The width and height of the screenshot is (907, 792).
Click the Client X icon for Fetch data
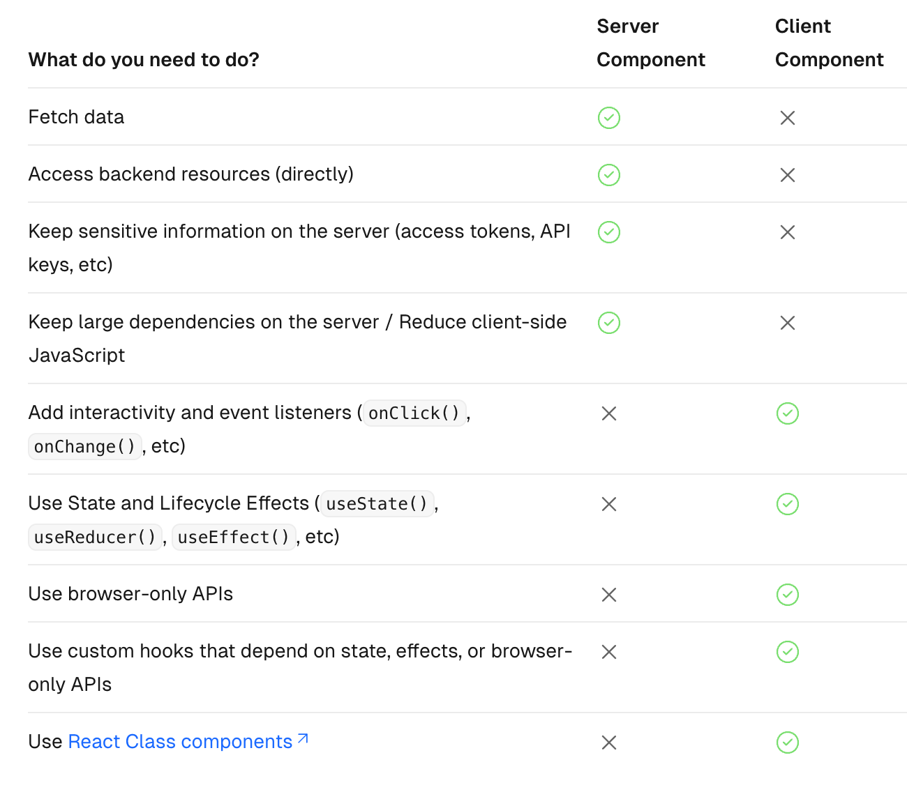[787, 118]
